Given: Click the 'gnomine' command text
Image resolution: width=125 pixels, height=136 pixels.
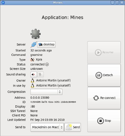Looking at the screenshot, I should point(36,55).
